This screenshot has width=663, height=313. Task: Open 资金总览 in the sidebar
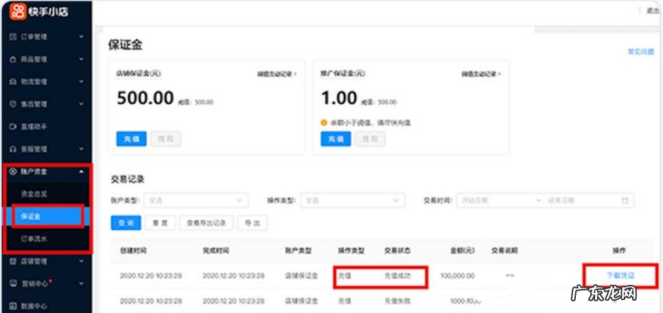click(34, 194)
